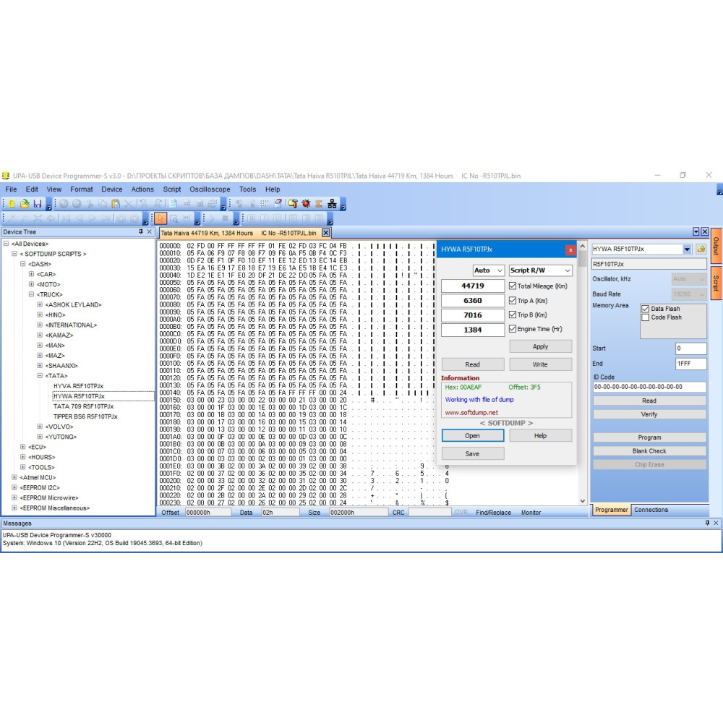
Task: Click the Open button in the dialog
Action: click(x=473, y=436)
